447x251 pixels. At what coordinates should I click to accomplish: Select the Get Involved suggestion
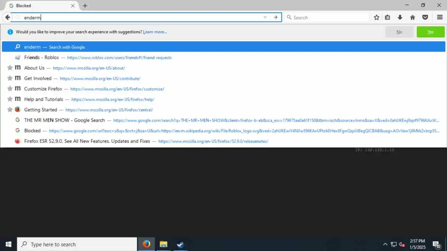(223, 78)
